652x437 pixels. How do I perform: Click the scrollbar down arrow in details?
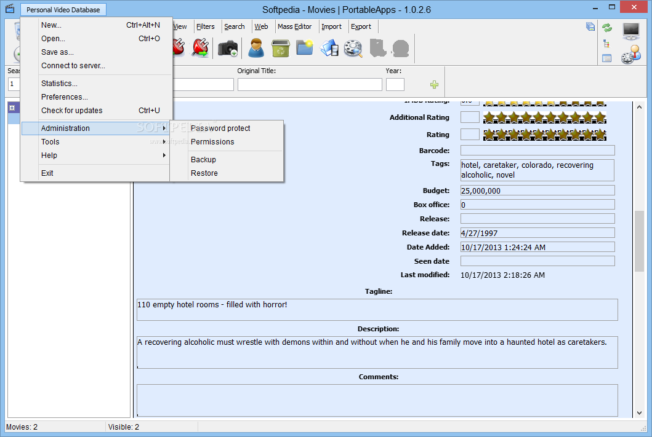pos(639,413)
